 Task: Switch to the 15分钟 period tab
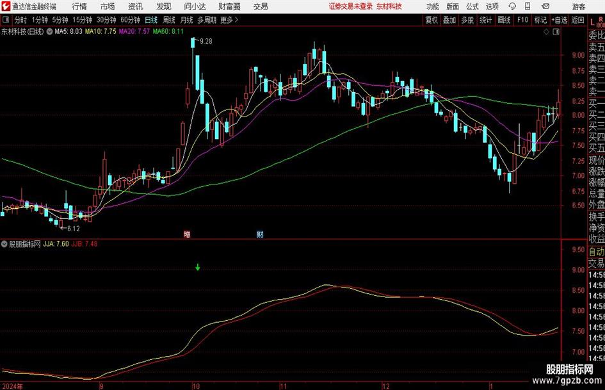(x=83, y=20)
